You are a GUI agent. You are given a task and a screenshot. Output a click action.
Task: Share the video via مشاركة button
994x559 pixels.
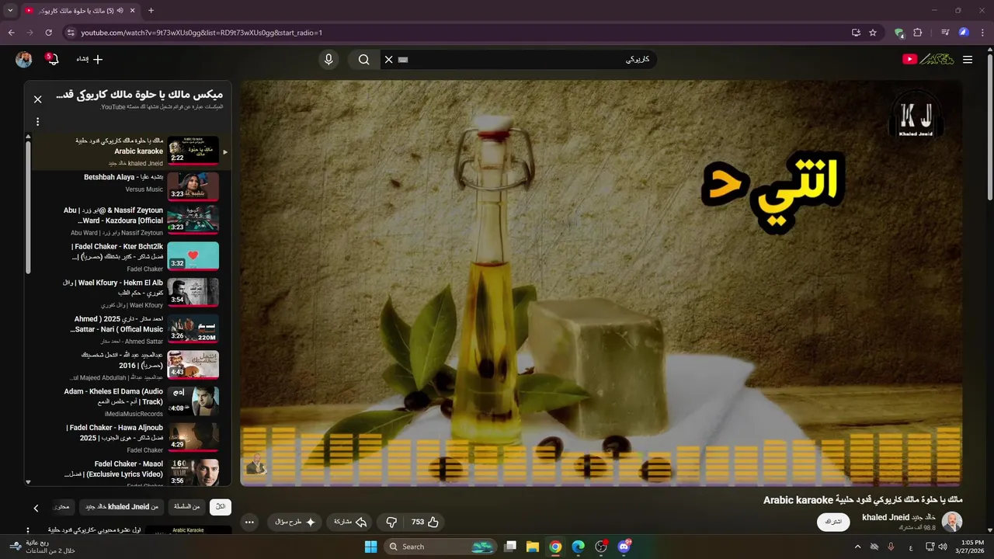(x=350, y=523)
